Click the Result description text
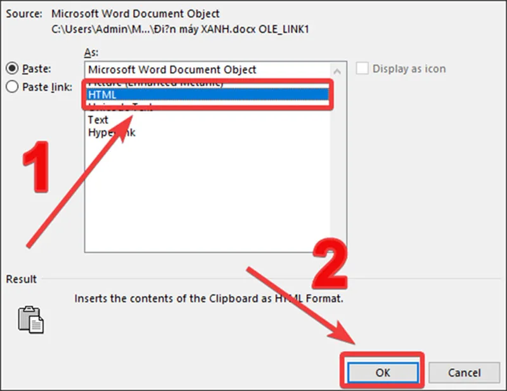 click(209, 299)
